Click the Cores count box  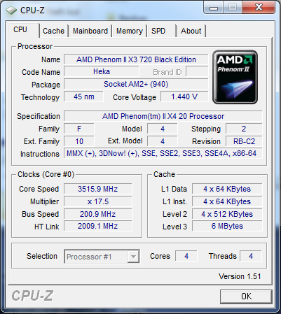coord(186,256)
